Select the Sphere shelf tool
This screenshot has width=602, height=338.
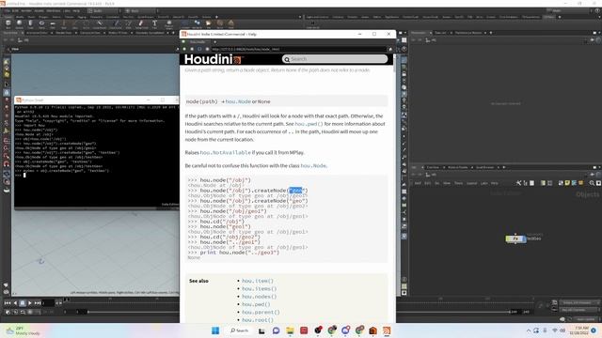point(19,24)
